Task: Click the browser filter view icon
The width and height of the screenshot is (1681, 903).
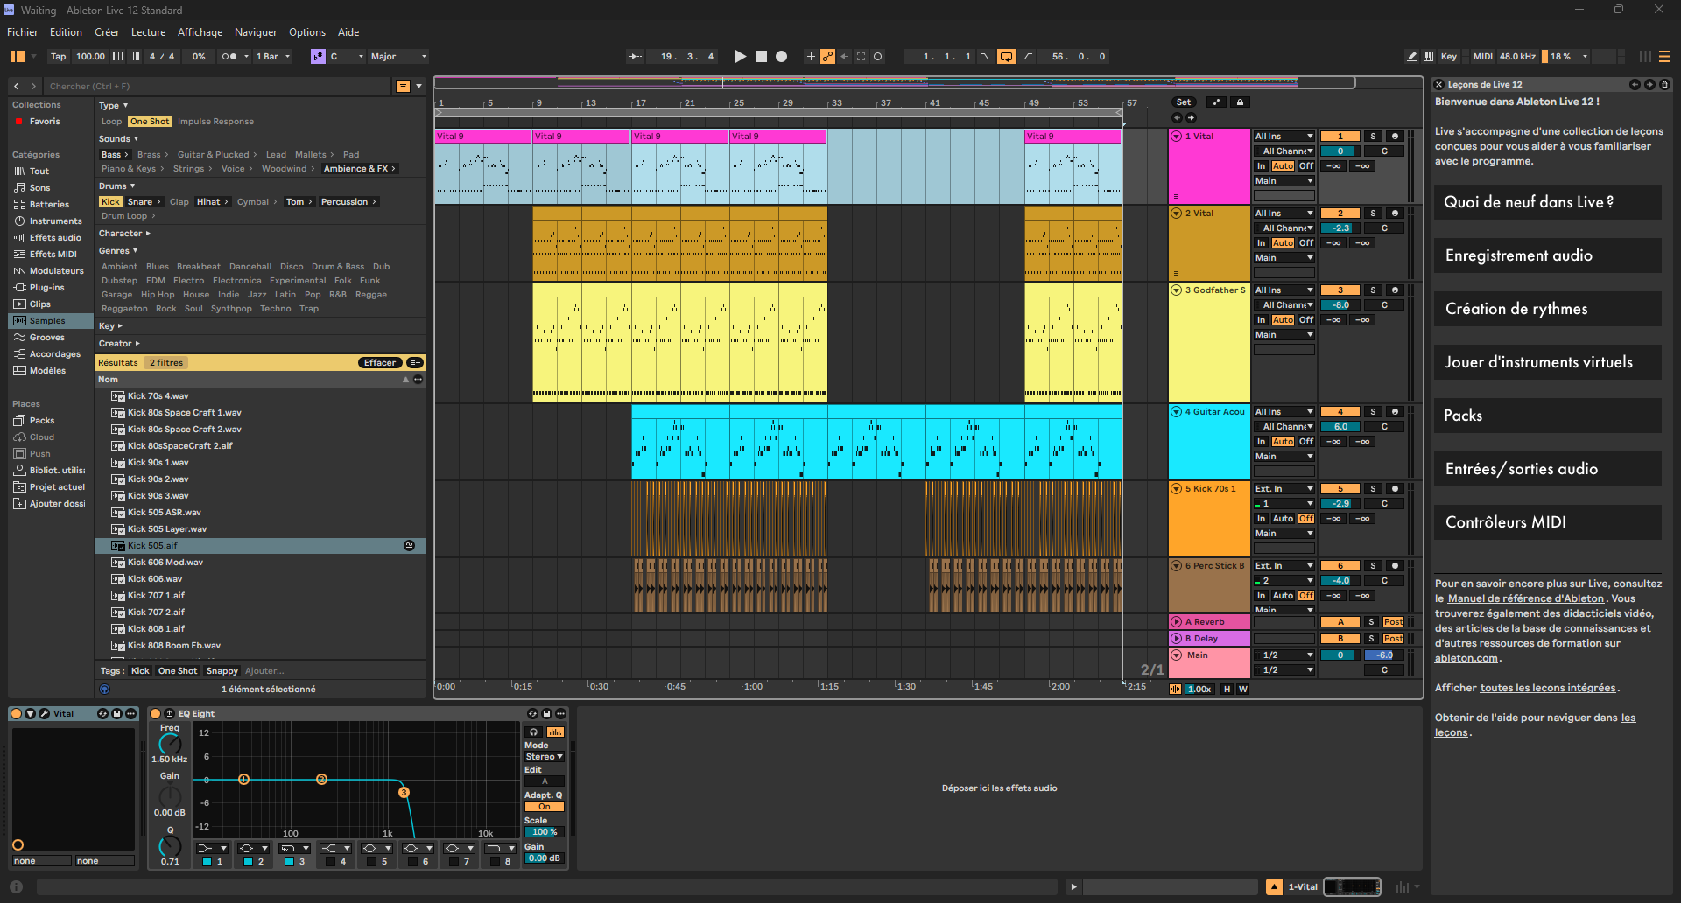Action: tap(403, 86)
